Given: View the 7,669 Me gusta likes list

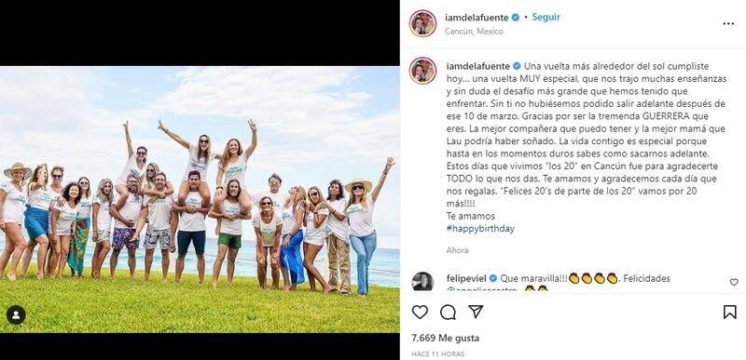Looking at the screenshot, I should tap(446, 339).
